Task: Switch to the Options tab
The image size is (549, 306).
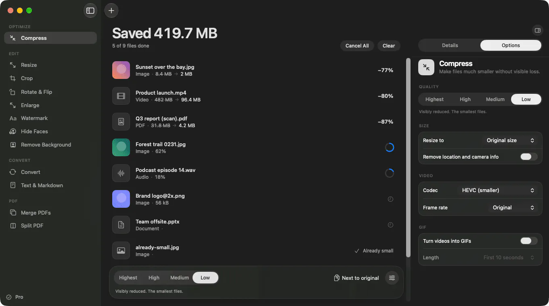Action: click(x=511, y=45)
